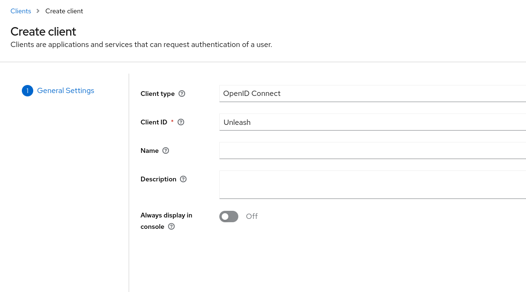The image size is (526, 292).
Task: Open the Client type help tooltip
Action: 182,94
